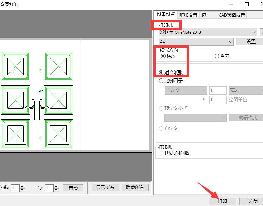Click the 行 number input field
Screen dimensions: 263x206
tap(49, 188)
